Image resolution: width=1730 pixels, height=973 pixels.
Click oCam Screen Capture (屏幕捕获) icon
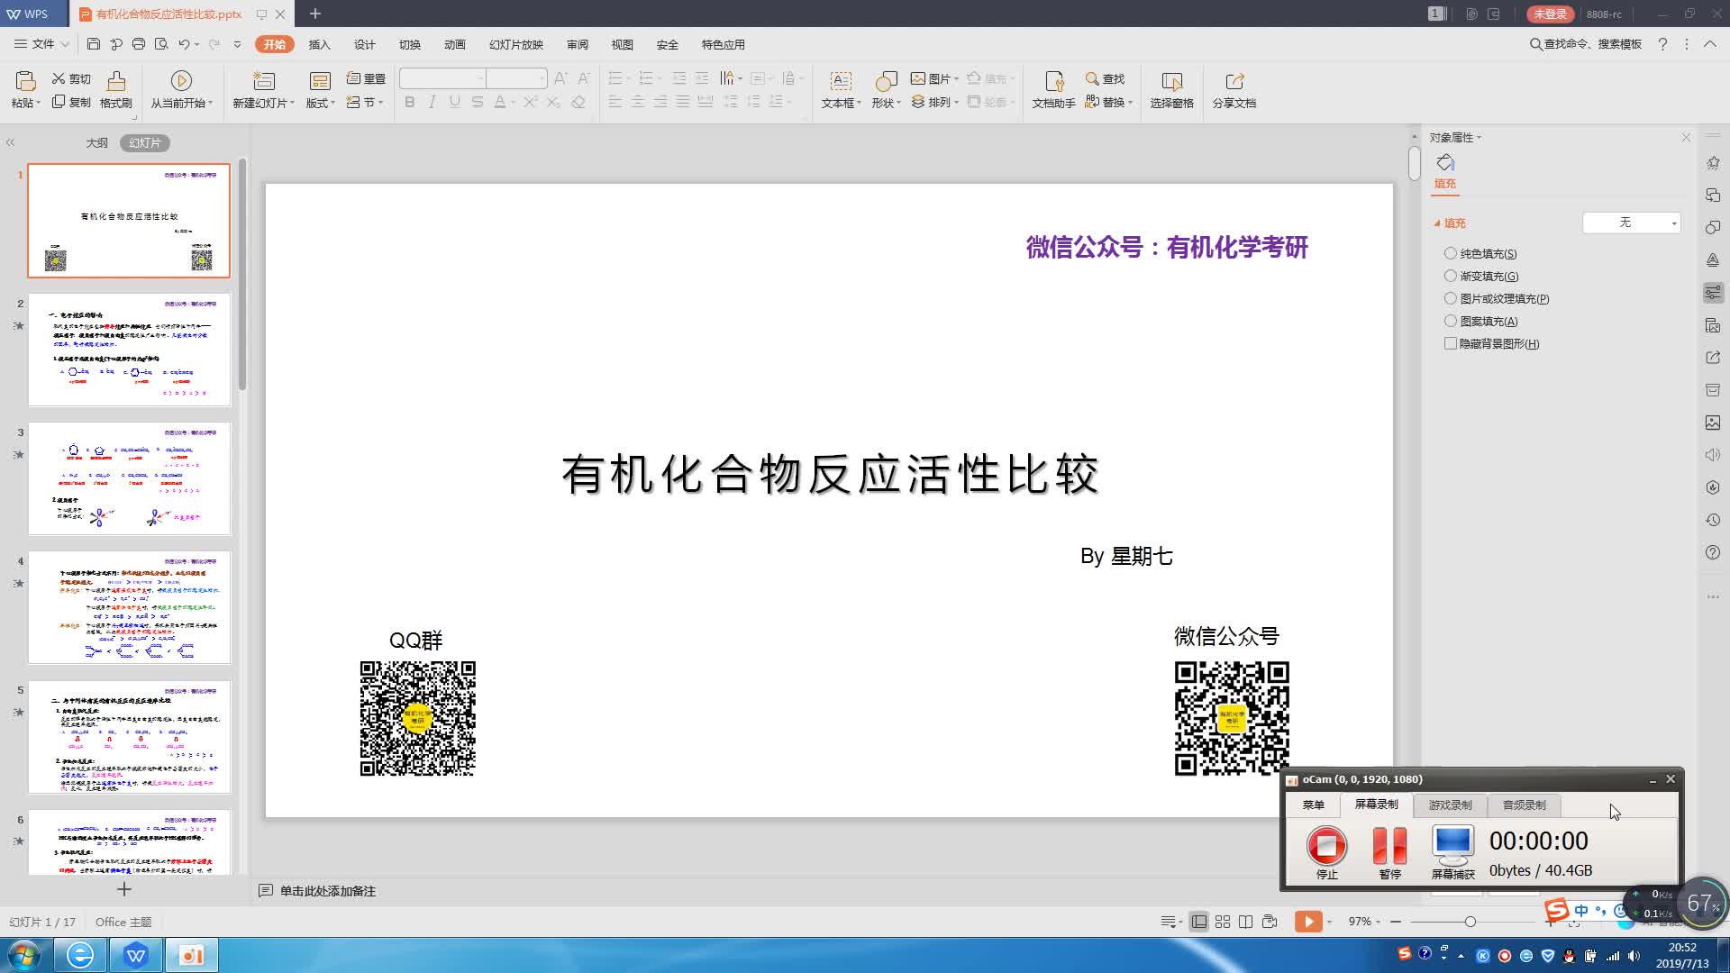1452,845
